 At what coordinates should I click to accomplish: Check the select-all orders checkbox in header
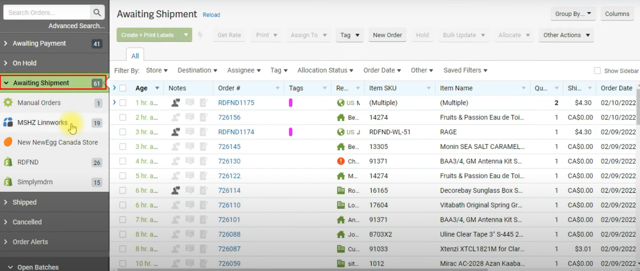click(123, 88)
